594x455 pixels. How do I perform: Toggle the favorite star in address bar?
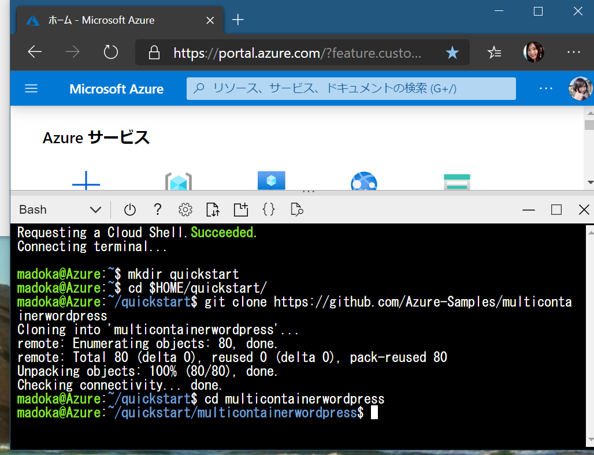tap(452, 53)
